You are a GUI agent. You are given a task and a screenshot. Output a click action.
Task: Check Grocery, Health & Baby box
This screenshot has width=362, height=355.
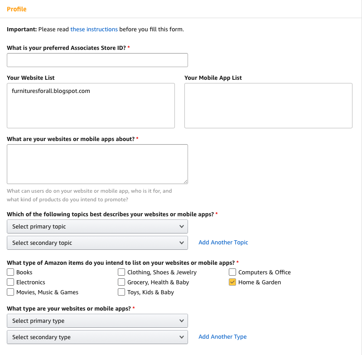pos(121,282)
